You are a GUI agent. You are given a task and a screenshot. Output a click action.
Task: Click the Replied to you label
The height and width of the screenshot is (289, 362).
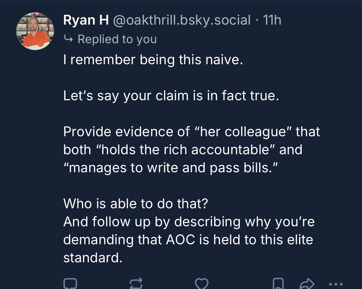(x=117, y=39)
